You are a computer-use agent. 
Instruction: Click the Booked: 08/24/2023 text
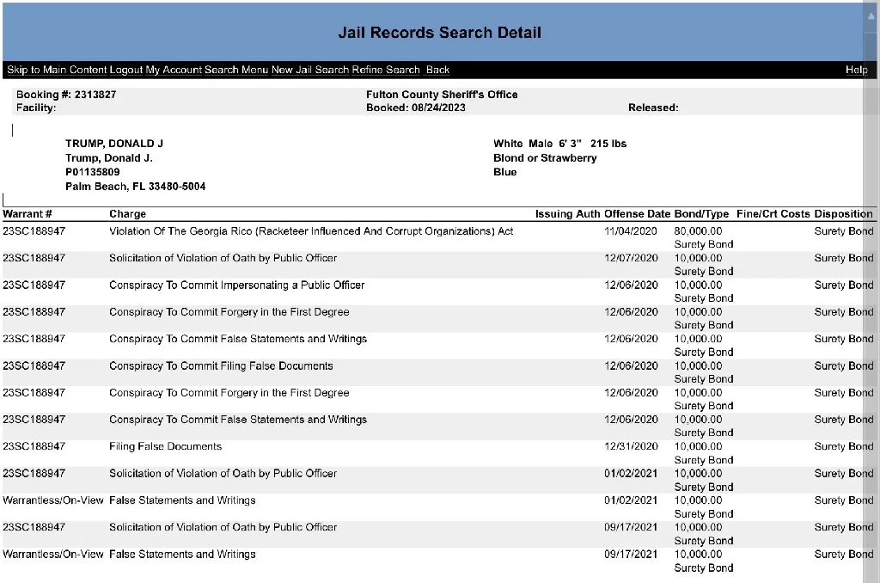click(416, 107)
